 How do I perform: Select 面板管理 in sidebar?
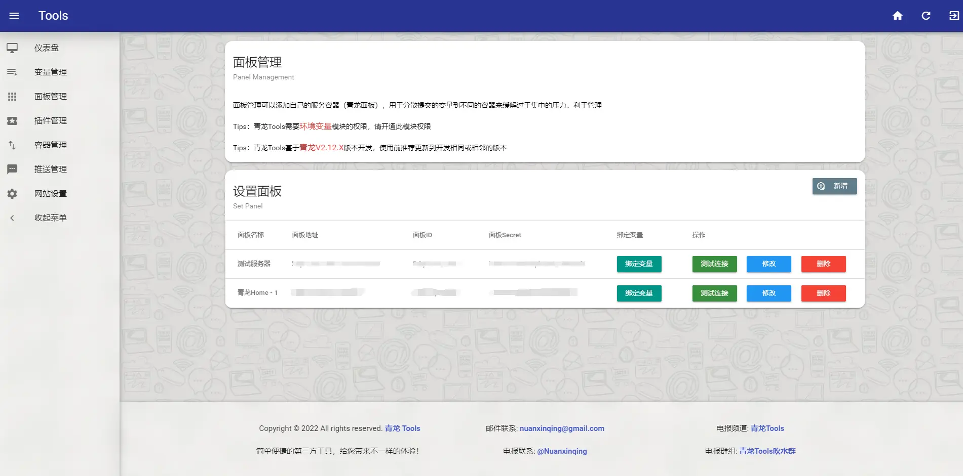(51, 97)
